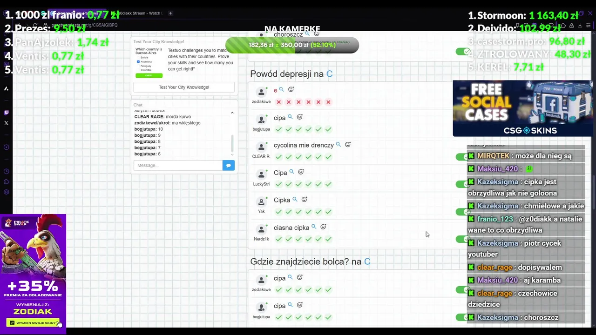Click the "Chat" panel title

tap(138, 105)
